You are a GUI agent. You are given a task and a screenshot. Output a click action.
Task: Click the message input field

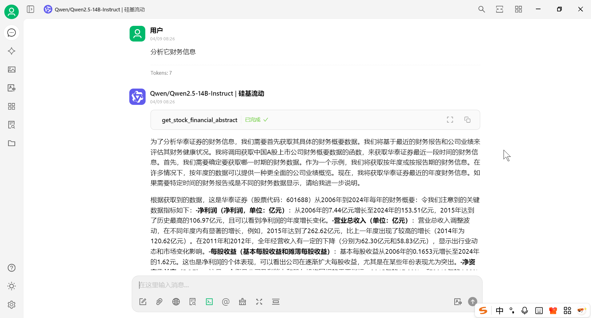pyautogui.click(x=307, y=285)
